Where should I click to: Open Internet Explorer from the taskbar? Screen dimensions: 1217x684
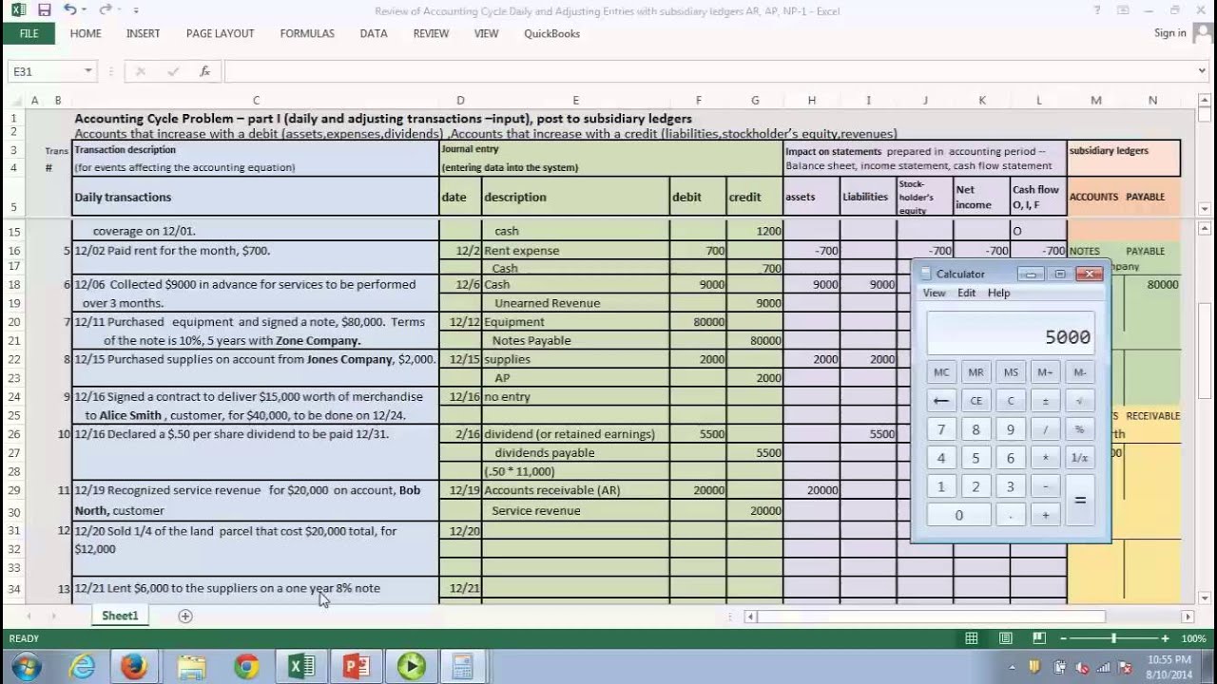coord(83,667)
